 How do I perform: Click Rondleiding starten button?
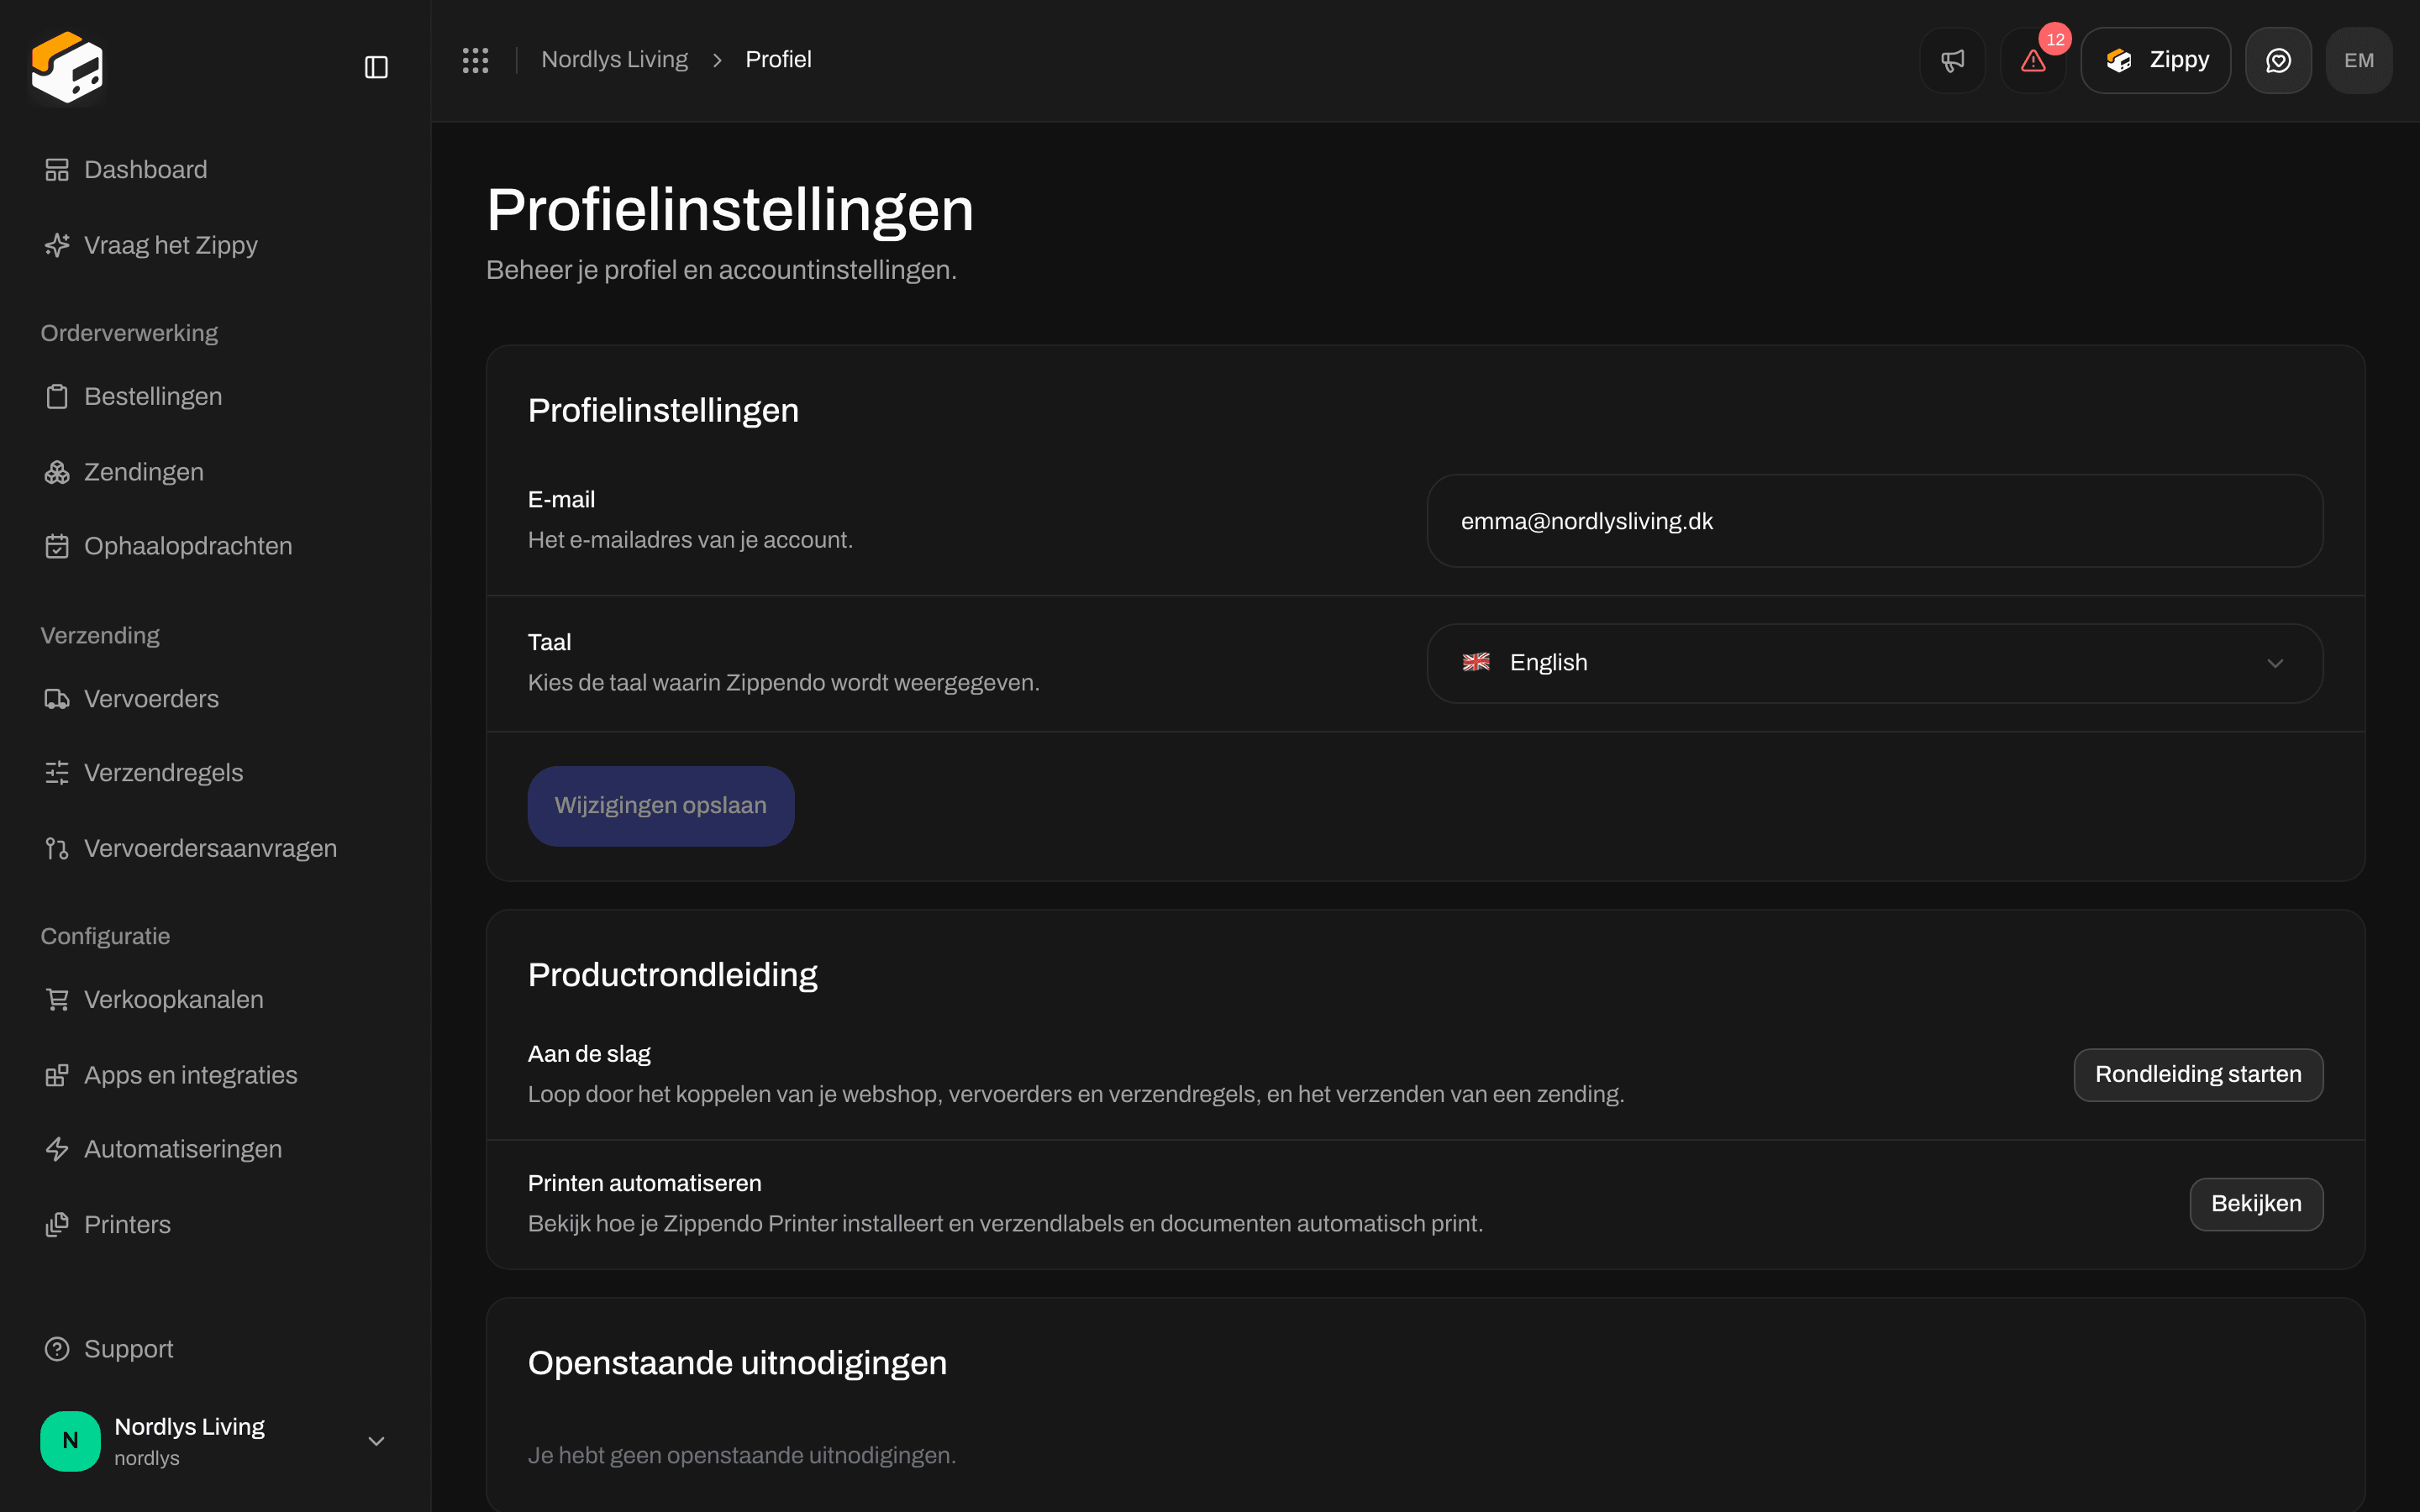(x=2198, y=1074)
